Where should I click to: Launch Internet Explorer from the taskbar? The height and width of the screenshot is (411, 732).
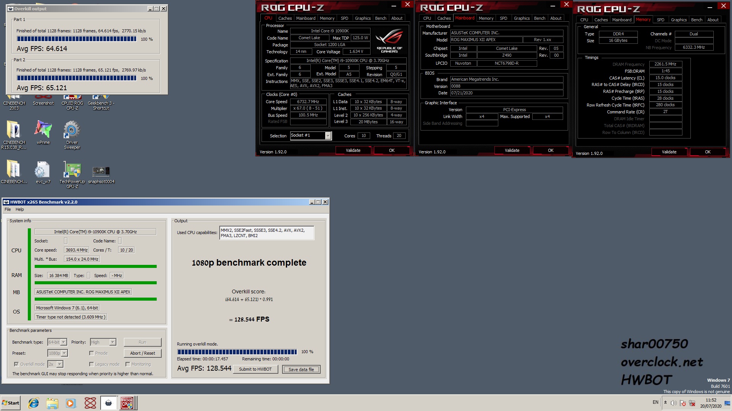coord(34,403)
